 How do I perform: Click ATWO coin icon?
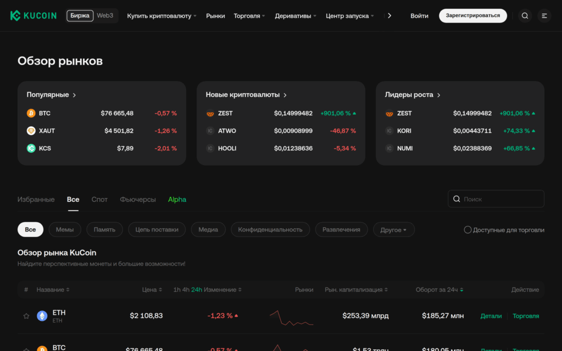(x=210, y=131)
